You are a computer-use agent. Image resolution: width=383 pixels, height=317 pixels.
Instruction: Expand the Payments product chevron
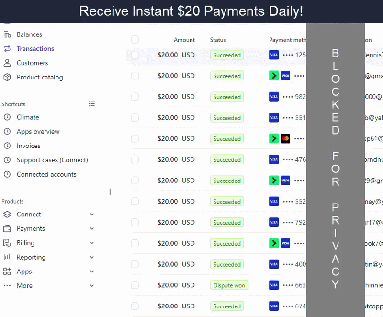[x=92, y=228]
